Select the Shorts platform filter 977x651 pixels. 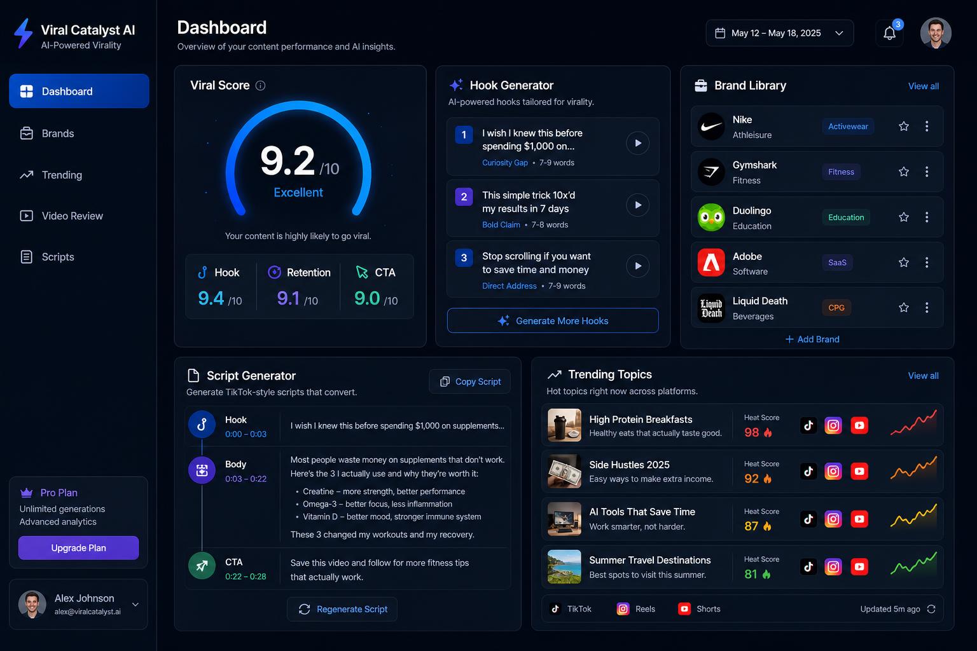pos(700,609)
